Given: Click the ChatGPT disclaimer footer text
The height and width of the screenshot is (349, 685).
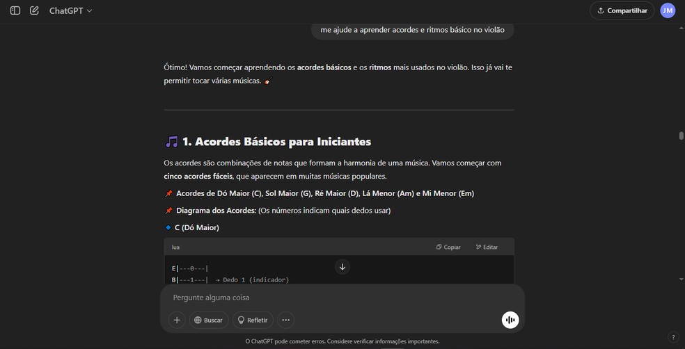Looking at the screenshot, I should coord(342,341).
